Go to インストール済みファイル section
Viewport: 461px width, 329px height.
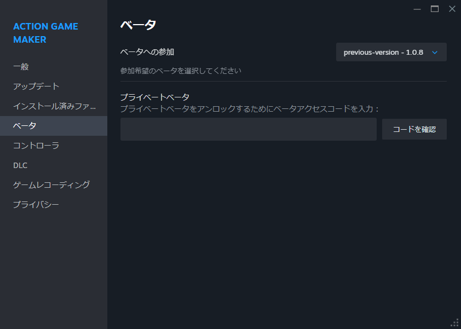point(54,106)
